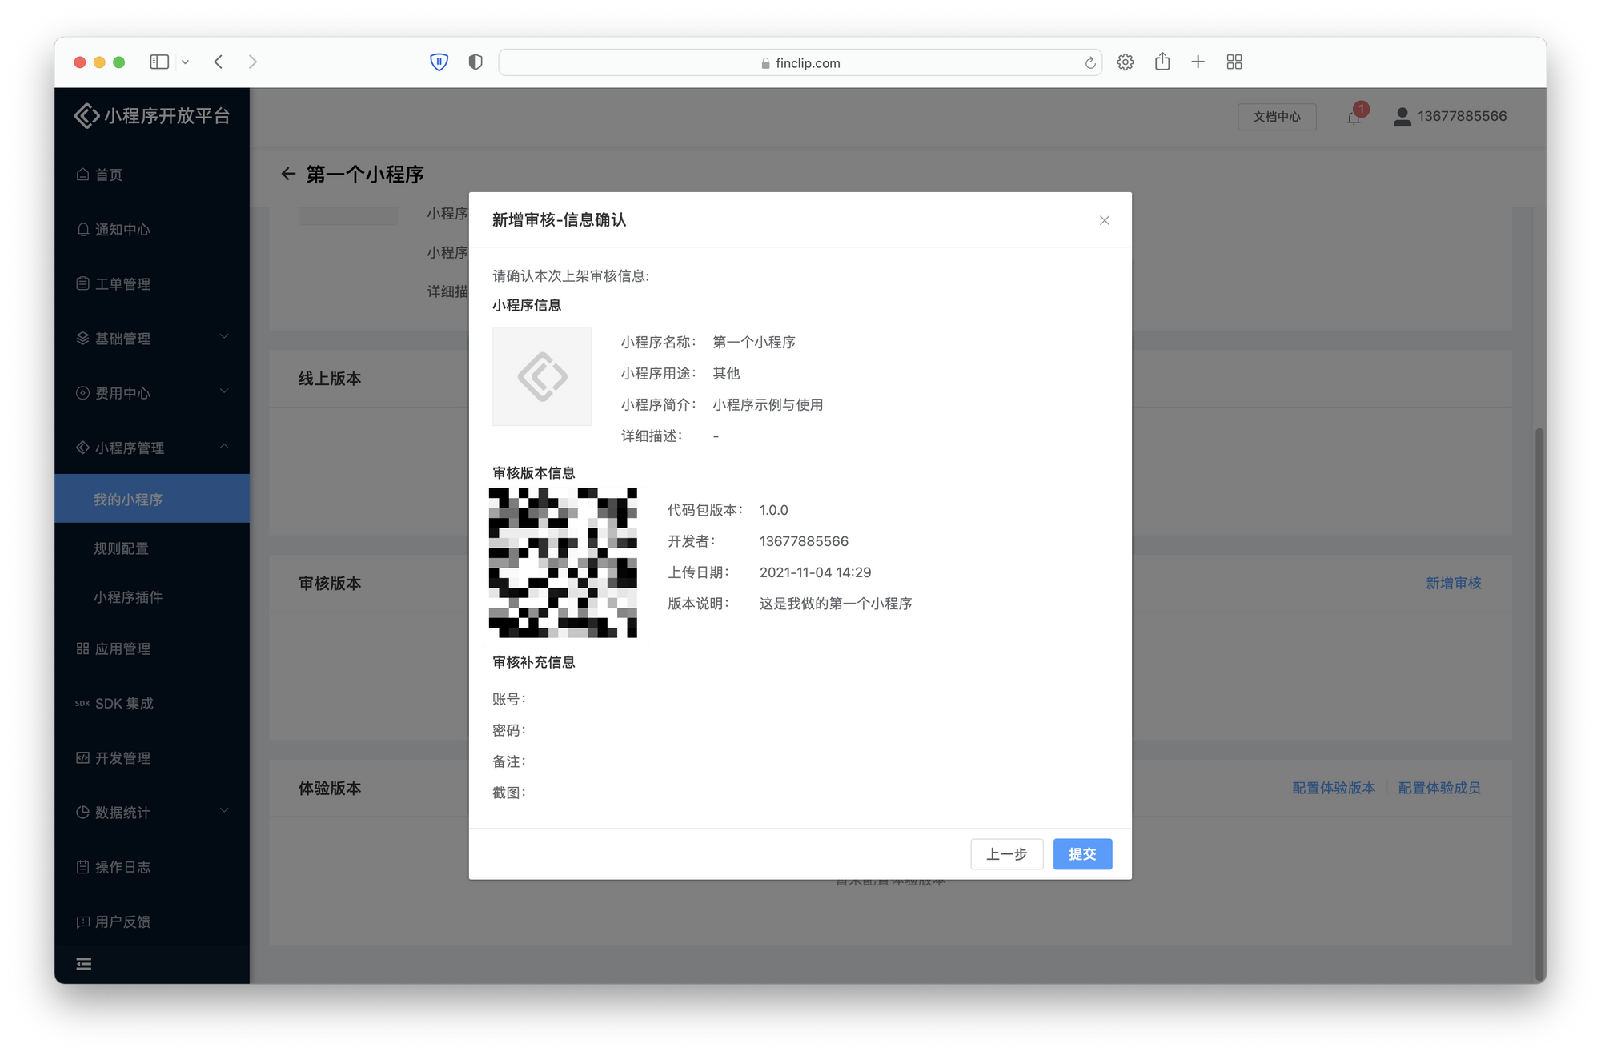The image size is (1601, 1056).
Task: Click the page vertical scrollbar
Action: (x=1539, y=705)
